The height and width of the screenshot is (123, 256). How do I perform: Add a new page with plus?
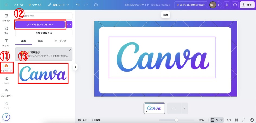coord(174,108)
